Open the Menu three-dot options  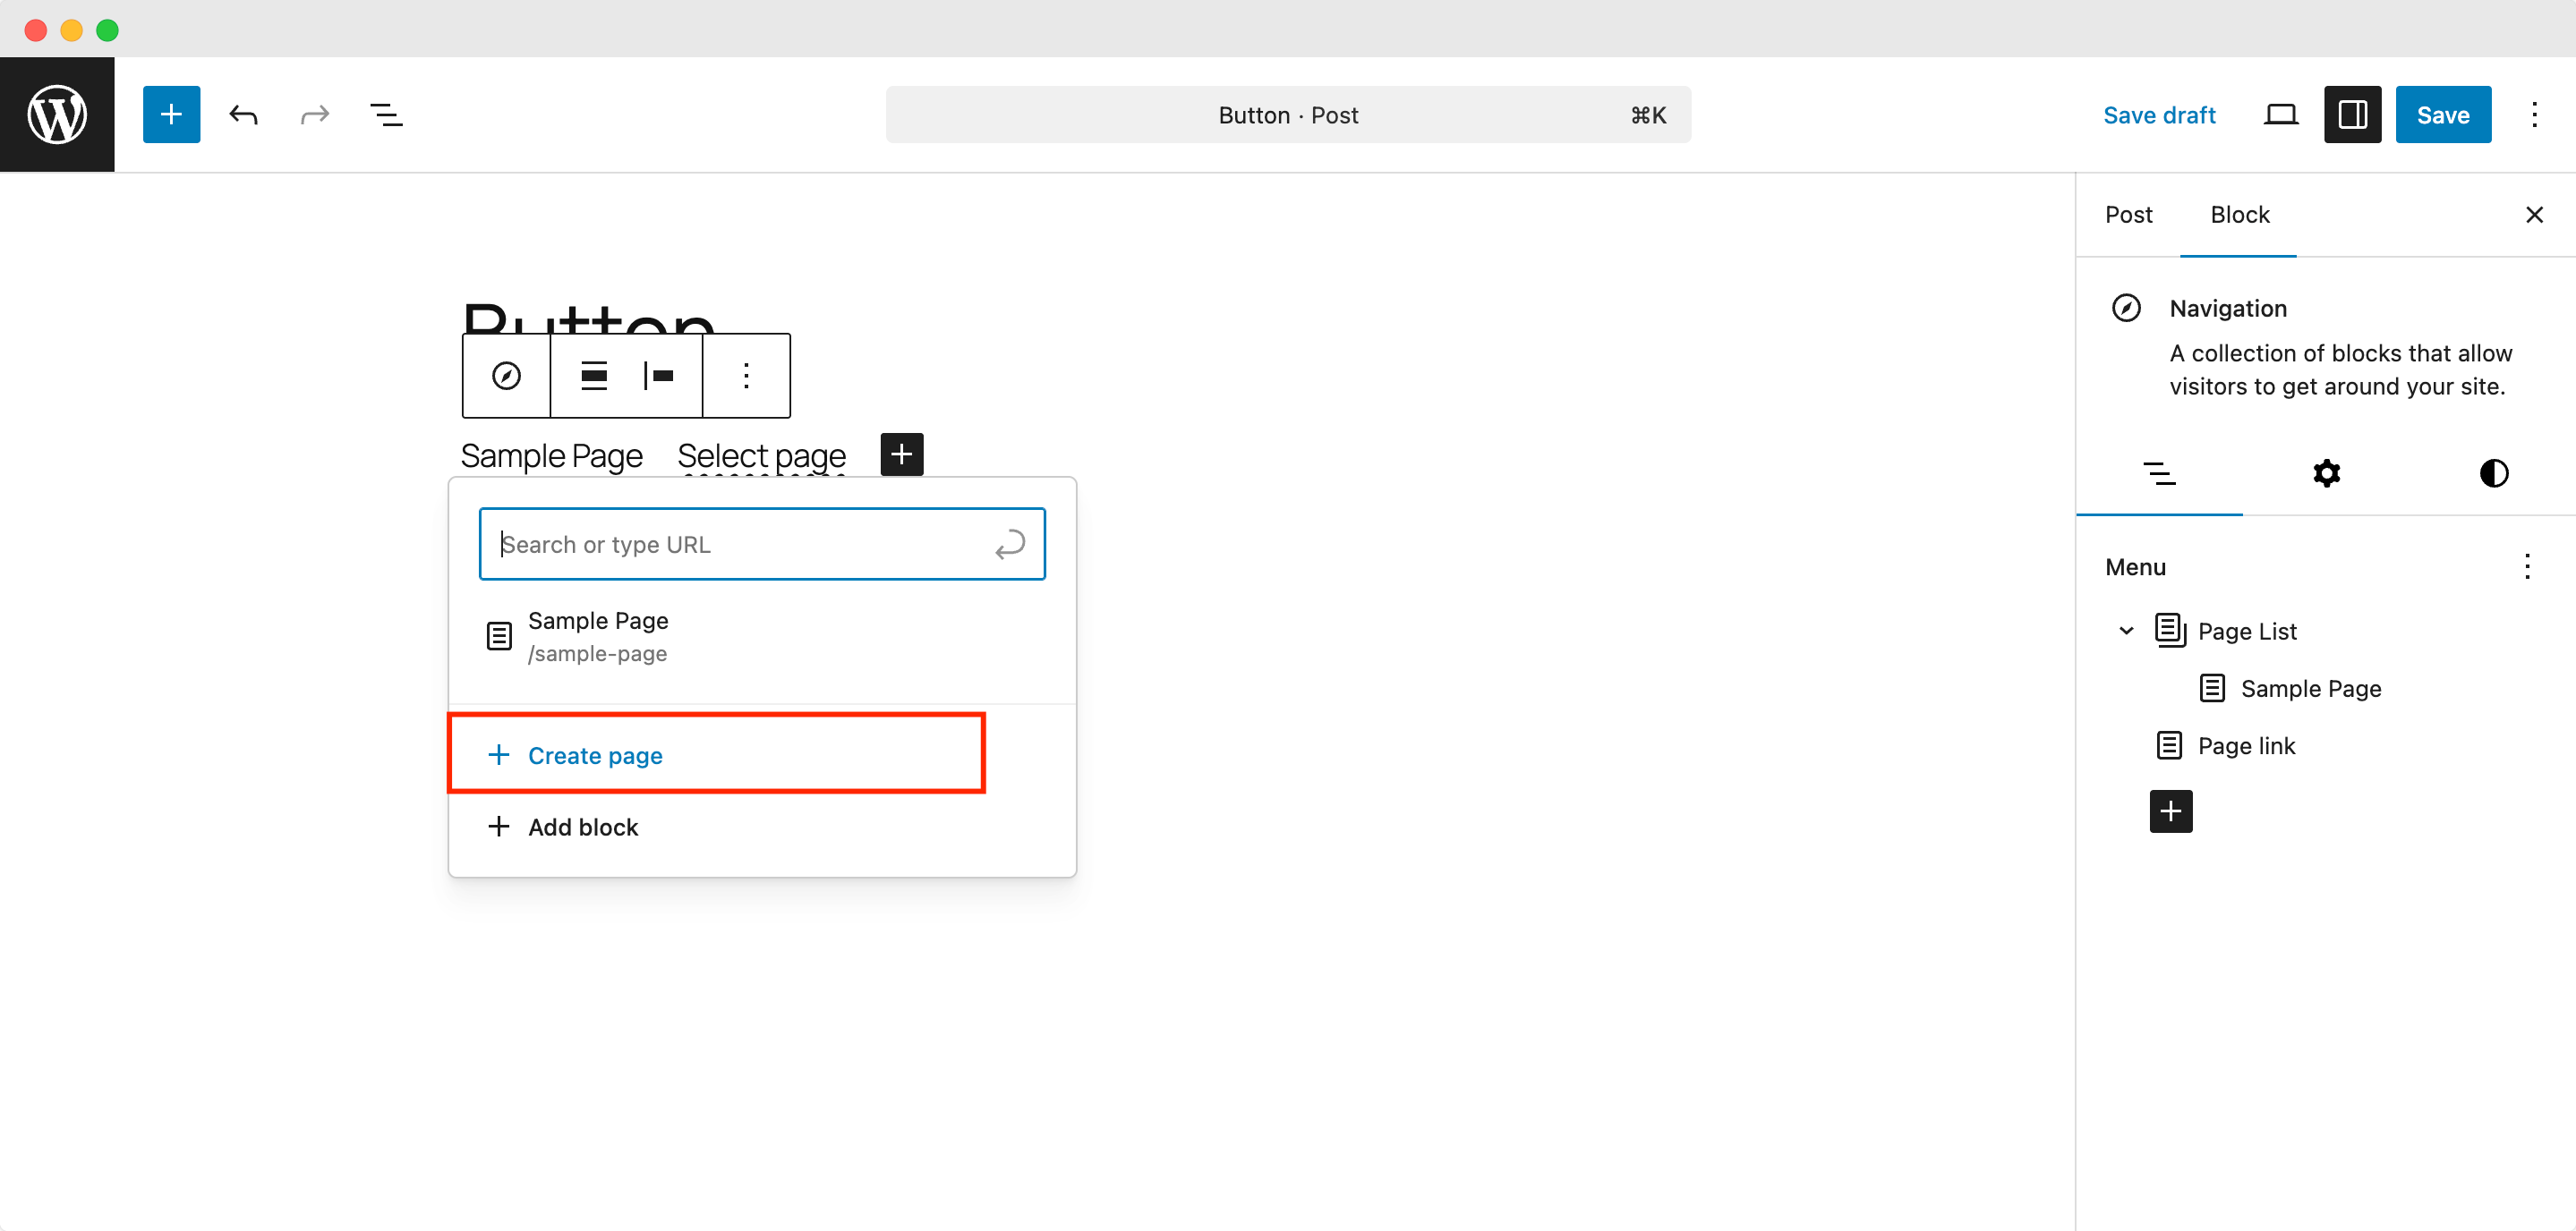click(x=2527, y=566)
